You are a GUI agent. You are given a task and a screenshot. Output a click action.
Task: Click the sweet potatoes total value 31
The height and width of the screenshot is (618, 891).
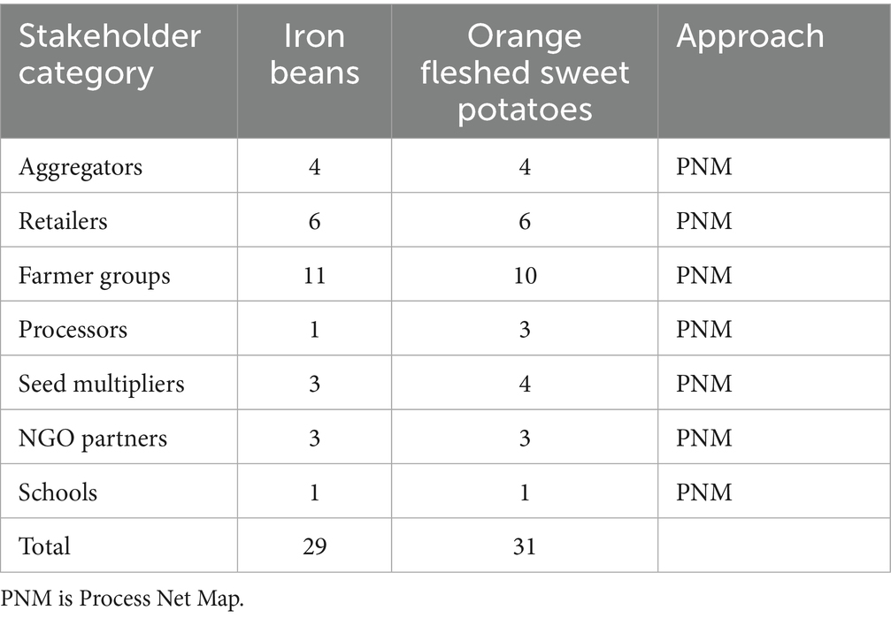click(x=525, y=546)
